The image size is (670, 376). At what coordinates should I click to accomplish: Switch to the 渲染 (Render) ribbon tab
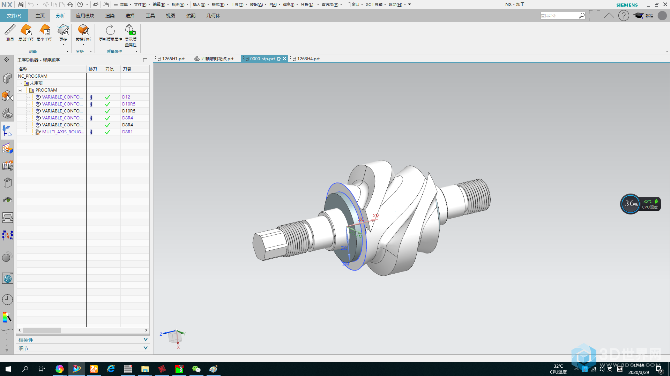[110, 16]
